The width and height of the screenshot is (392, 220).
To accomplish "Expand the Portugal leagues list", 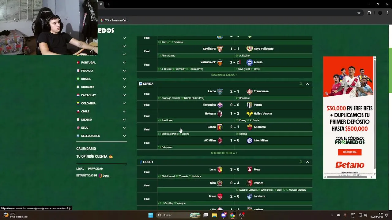I will [124, 62].
